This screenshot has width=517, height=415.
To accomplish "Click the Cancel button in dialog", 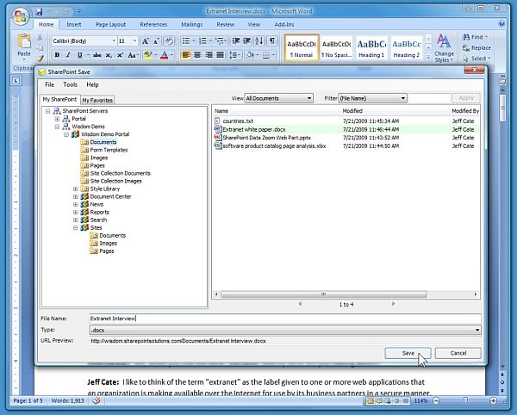I will coord(458,353).
